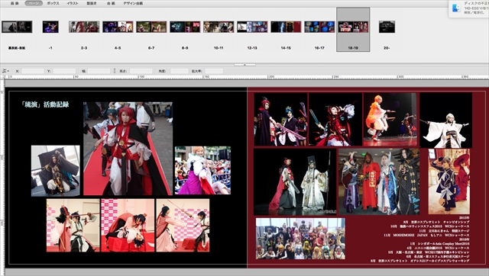Click the 拡大率 scale input field
The height and width of the screenshot is (276, 489).
pyautogui.click(x=214, y=71)
